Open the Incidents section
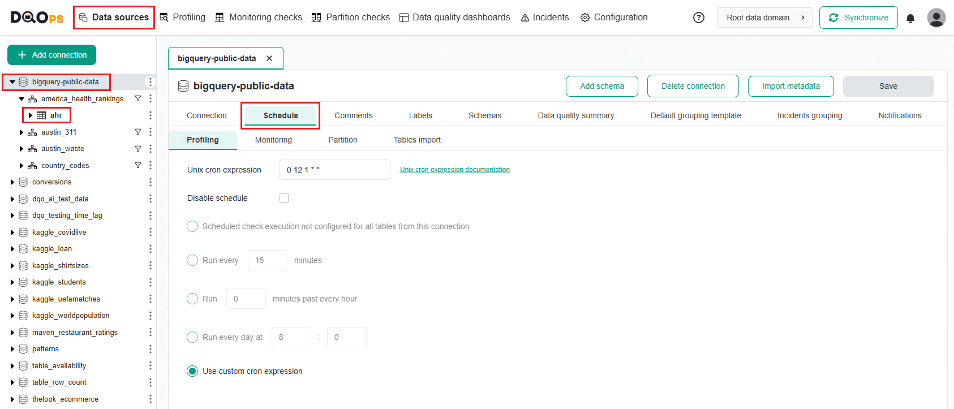The image size is (954, 409). [x=545, y=18]
